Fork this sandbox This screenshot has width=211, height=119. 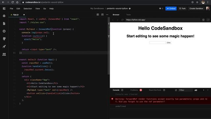(x=182, y=9)
